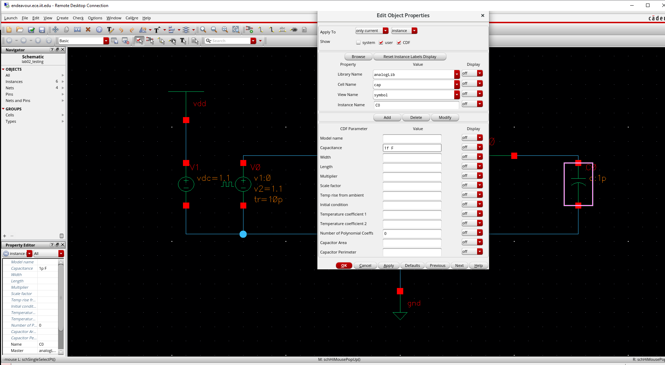Collapse the GROUPS tree section

tap(3, 109)
